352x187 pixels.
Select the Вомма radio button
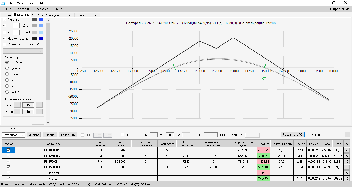pos(7,92)
